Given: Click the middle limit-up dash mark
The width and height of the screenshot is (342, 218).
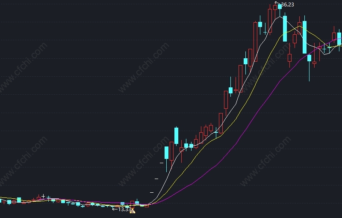Looking at the screenshot, I should pos(156,179).
